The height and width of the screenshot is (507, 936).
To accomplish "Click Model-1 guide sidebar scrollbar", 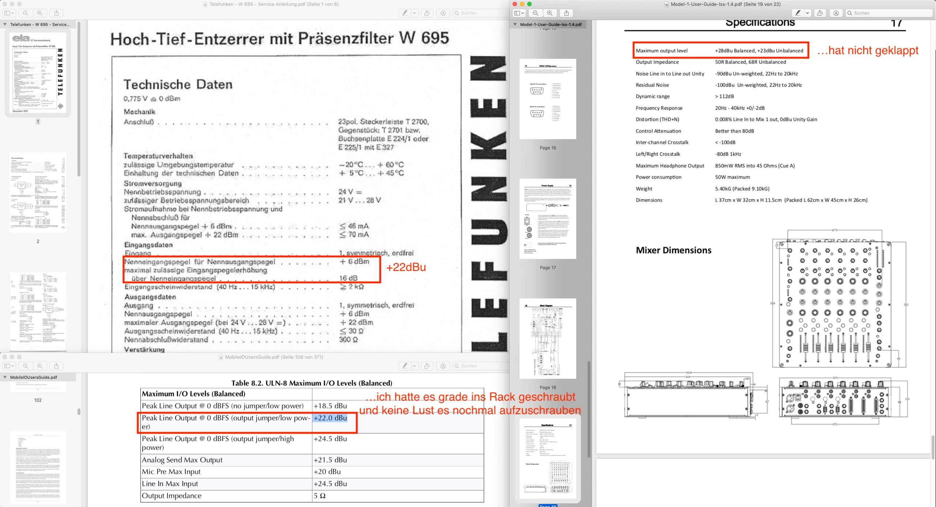I will click(589, 409).
